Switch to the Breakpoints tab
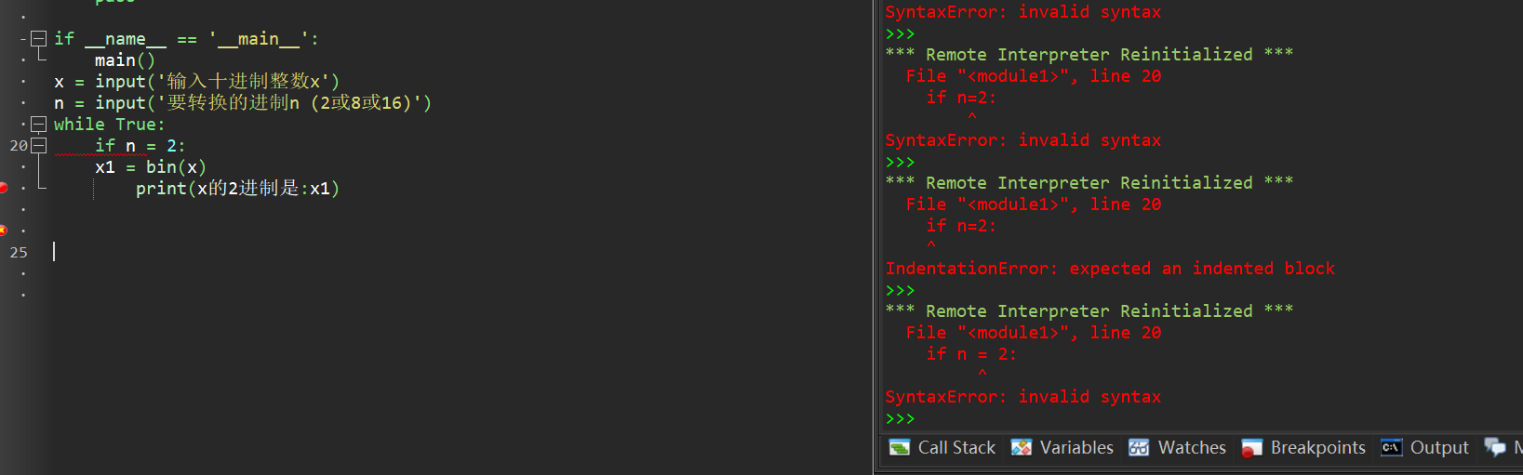 pos(1303,448)
